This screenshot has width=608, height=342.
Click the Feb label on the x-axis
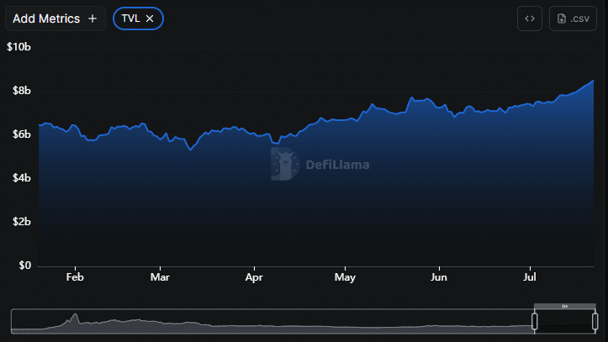tap(75, 276)
